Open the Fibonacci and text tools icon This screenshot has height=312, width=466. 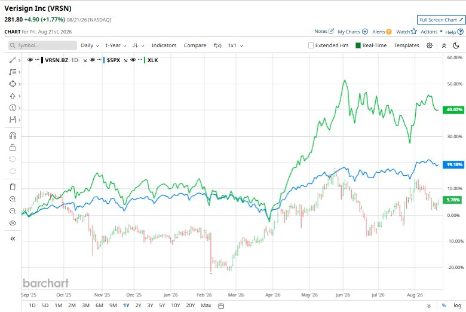pyautogui.click(x=13, y=72)
